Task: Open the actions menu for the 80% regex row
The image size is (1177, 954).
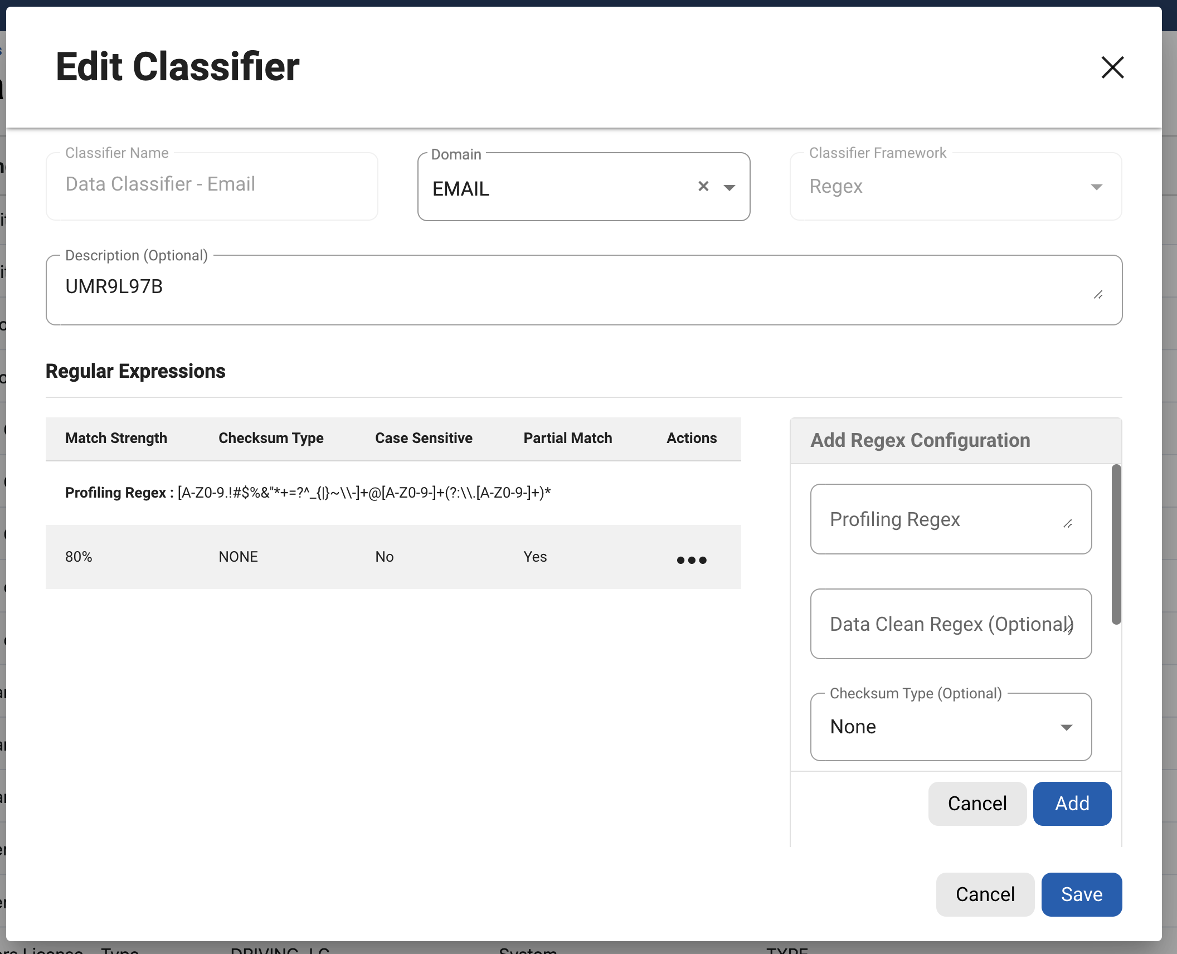Action: (x=692, y=559)
